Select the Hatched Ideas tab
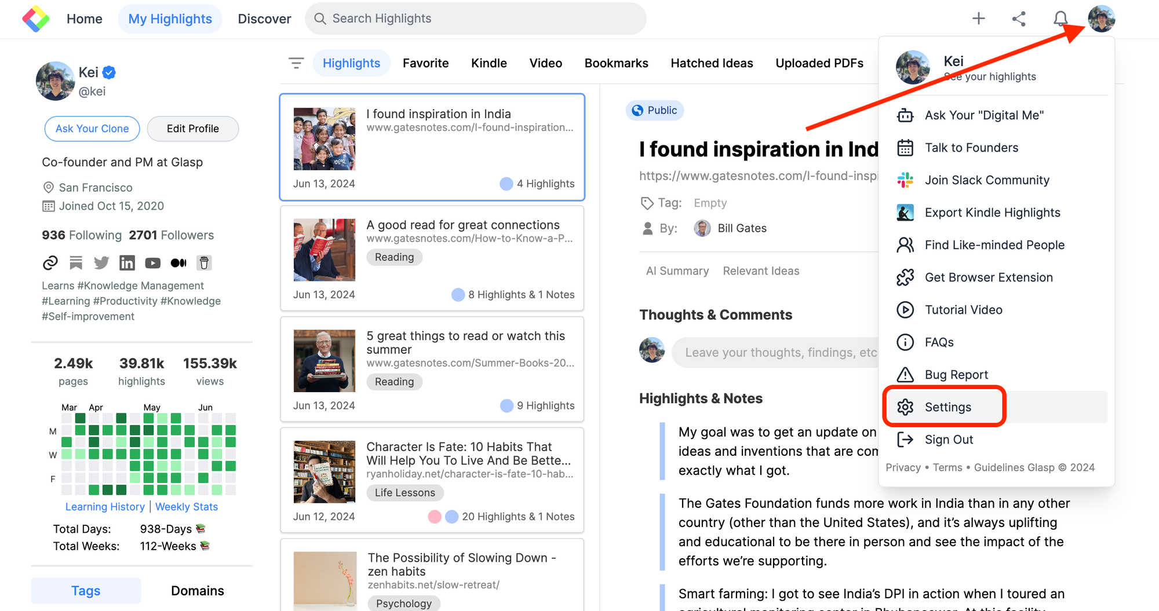This screenshot has width=1159, height=611. pyautogui.click(x=712, y=63)
